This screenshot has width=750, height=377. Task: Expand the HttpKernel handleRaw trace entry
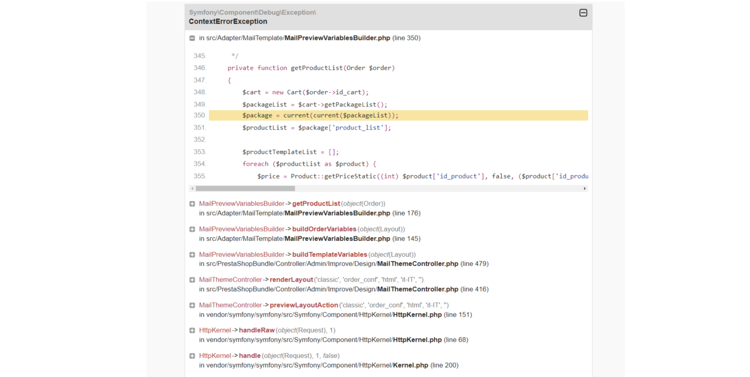pos(192,330)
